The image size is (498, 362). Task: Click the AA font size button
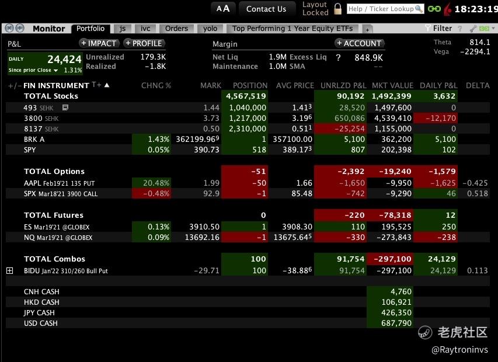coord(223,9)
